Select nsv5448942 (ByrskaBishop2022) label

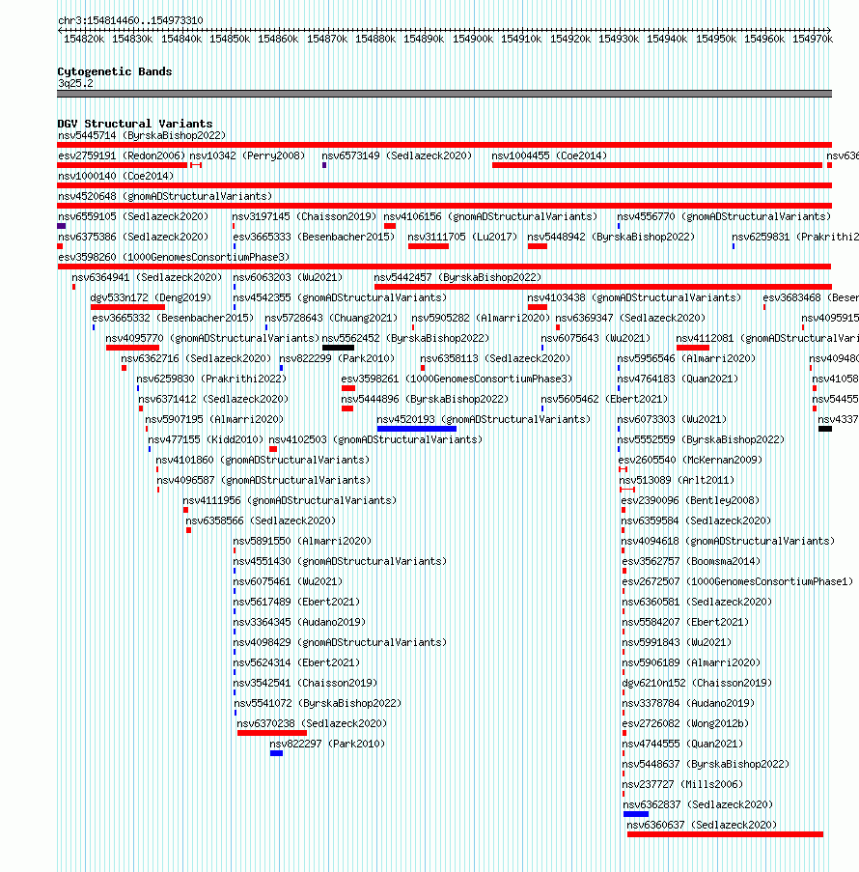pos(611,237)
